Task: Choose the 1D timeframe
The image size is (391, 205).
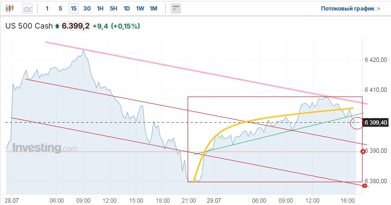Action: click(x=127, y=9)
